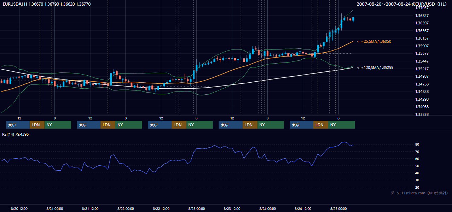Click the latest blue candlestick on the chart
This screenshot has width=452, height=212.
point(353,19)
